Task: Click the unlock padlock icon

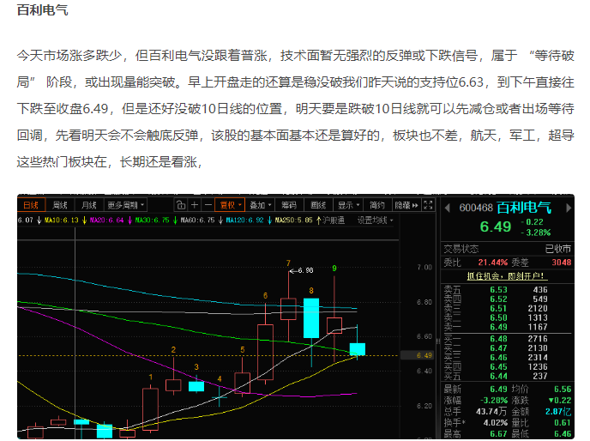Action: (181, 205)
